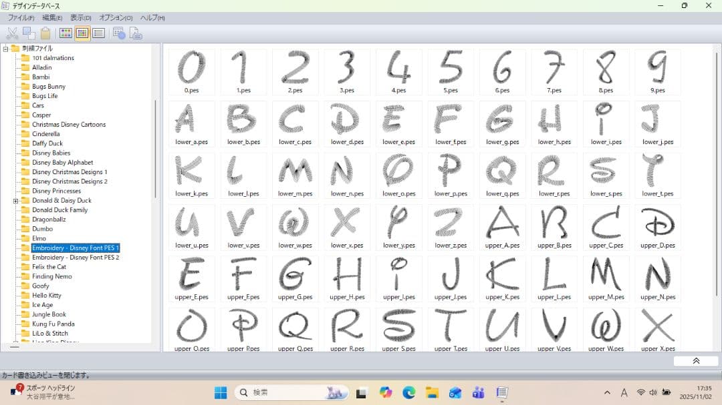The image size is (722, 405).
Task: Select the Hello Kitty folder
Action: (x=47, y=296)
